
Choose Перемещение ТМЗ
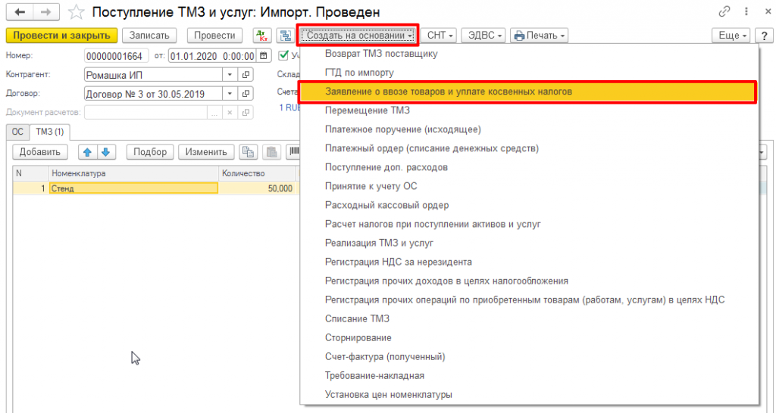[368, 110]
